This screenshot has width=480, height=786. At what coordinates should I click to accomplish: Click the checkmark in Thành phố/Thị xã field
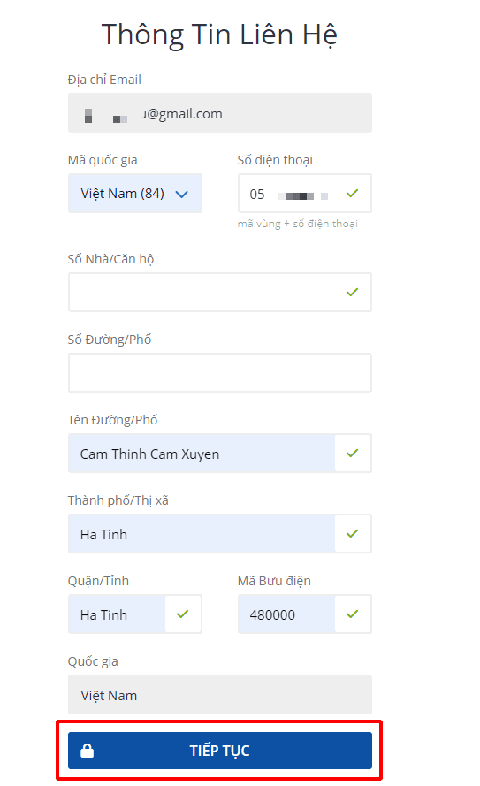(352, 533)
